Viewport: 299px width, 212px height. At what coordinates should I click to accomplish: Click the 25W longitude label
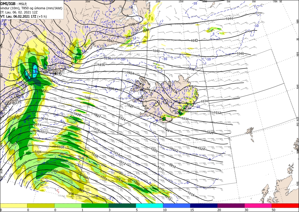(135, 1)
